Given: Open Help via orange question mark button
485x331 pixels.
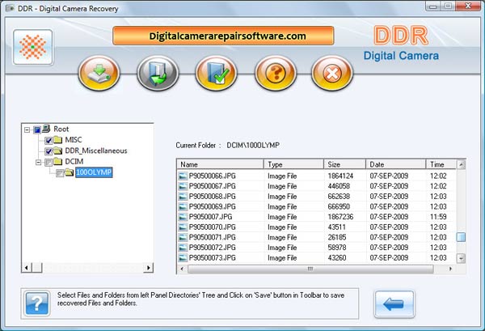Looking at the screenshot, I should click(276, 74).
